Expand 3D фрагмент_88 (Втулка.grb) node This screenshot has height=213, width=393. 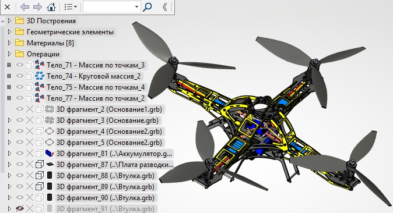[x=9, y=175]
